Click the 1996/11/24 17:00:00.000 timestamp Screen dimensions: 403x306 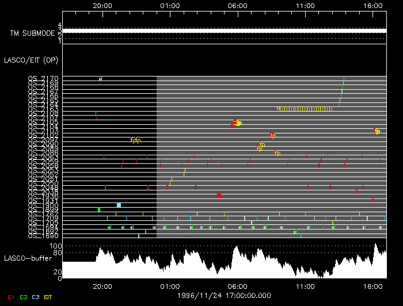pos(226,294)
